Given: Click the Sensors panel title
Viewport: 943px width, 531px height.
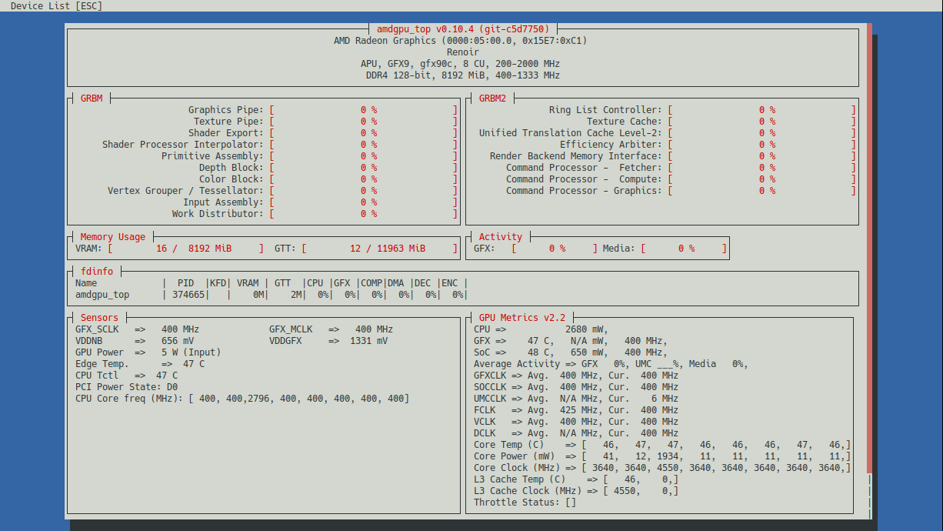Looking at the screenshot, I should (x=100, y=318).
